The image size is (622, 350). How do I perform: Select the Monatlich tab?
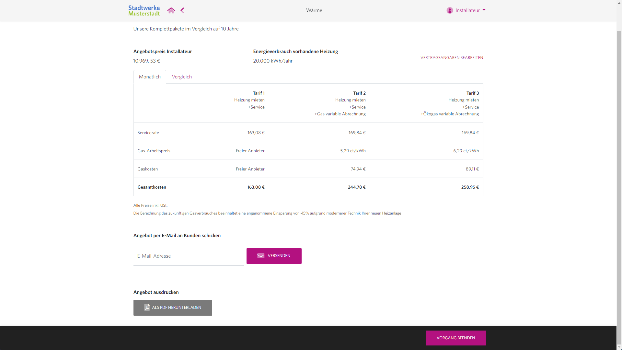[150, 77]
